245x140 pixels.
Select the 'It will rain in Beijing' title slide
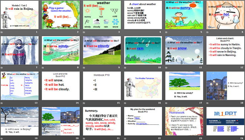point(20,15)
